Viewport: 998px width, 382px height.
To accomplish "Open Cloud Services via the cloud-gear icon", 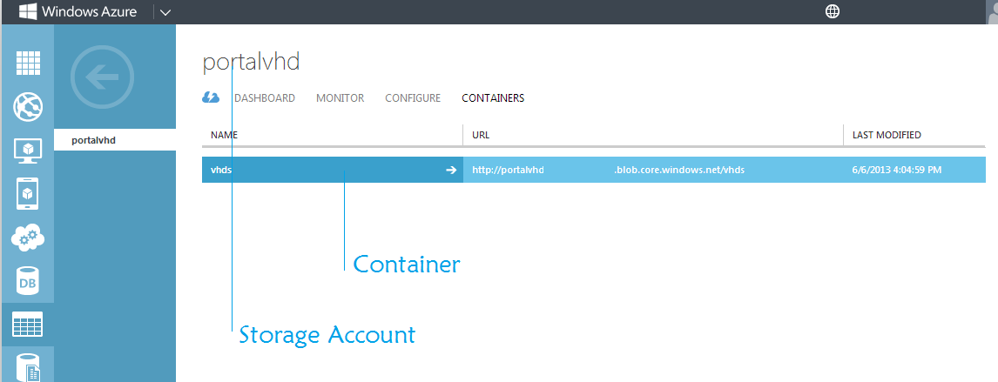I will (x=29, y=237).
